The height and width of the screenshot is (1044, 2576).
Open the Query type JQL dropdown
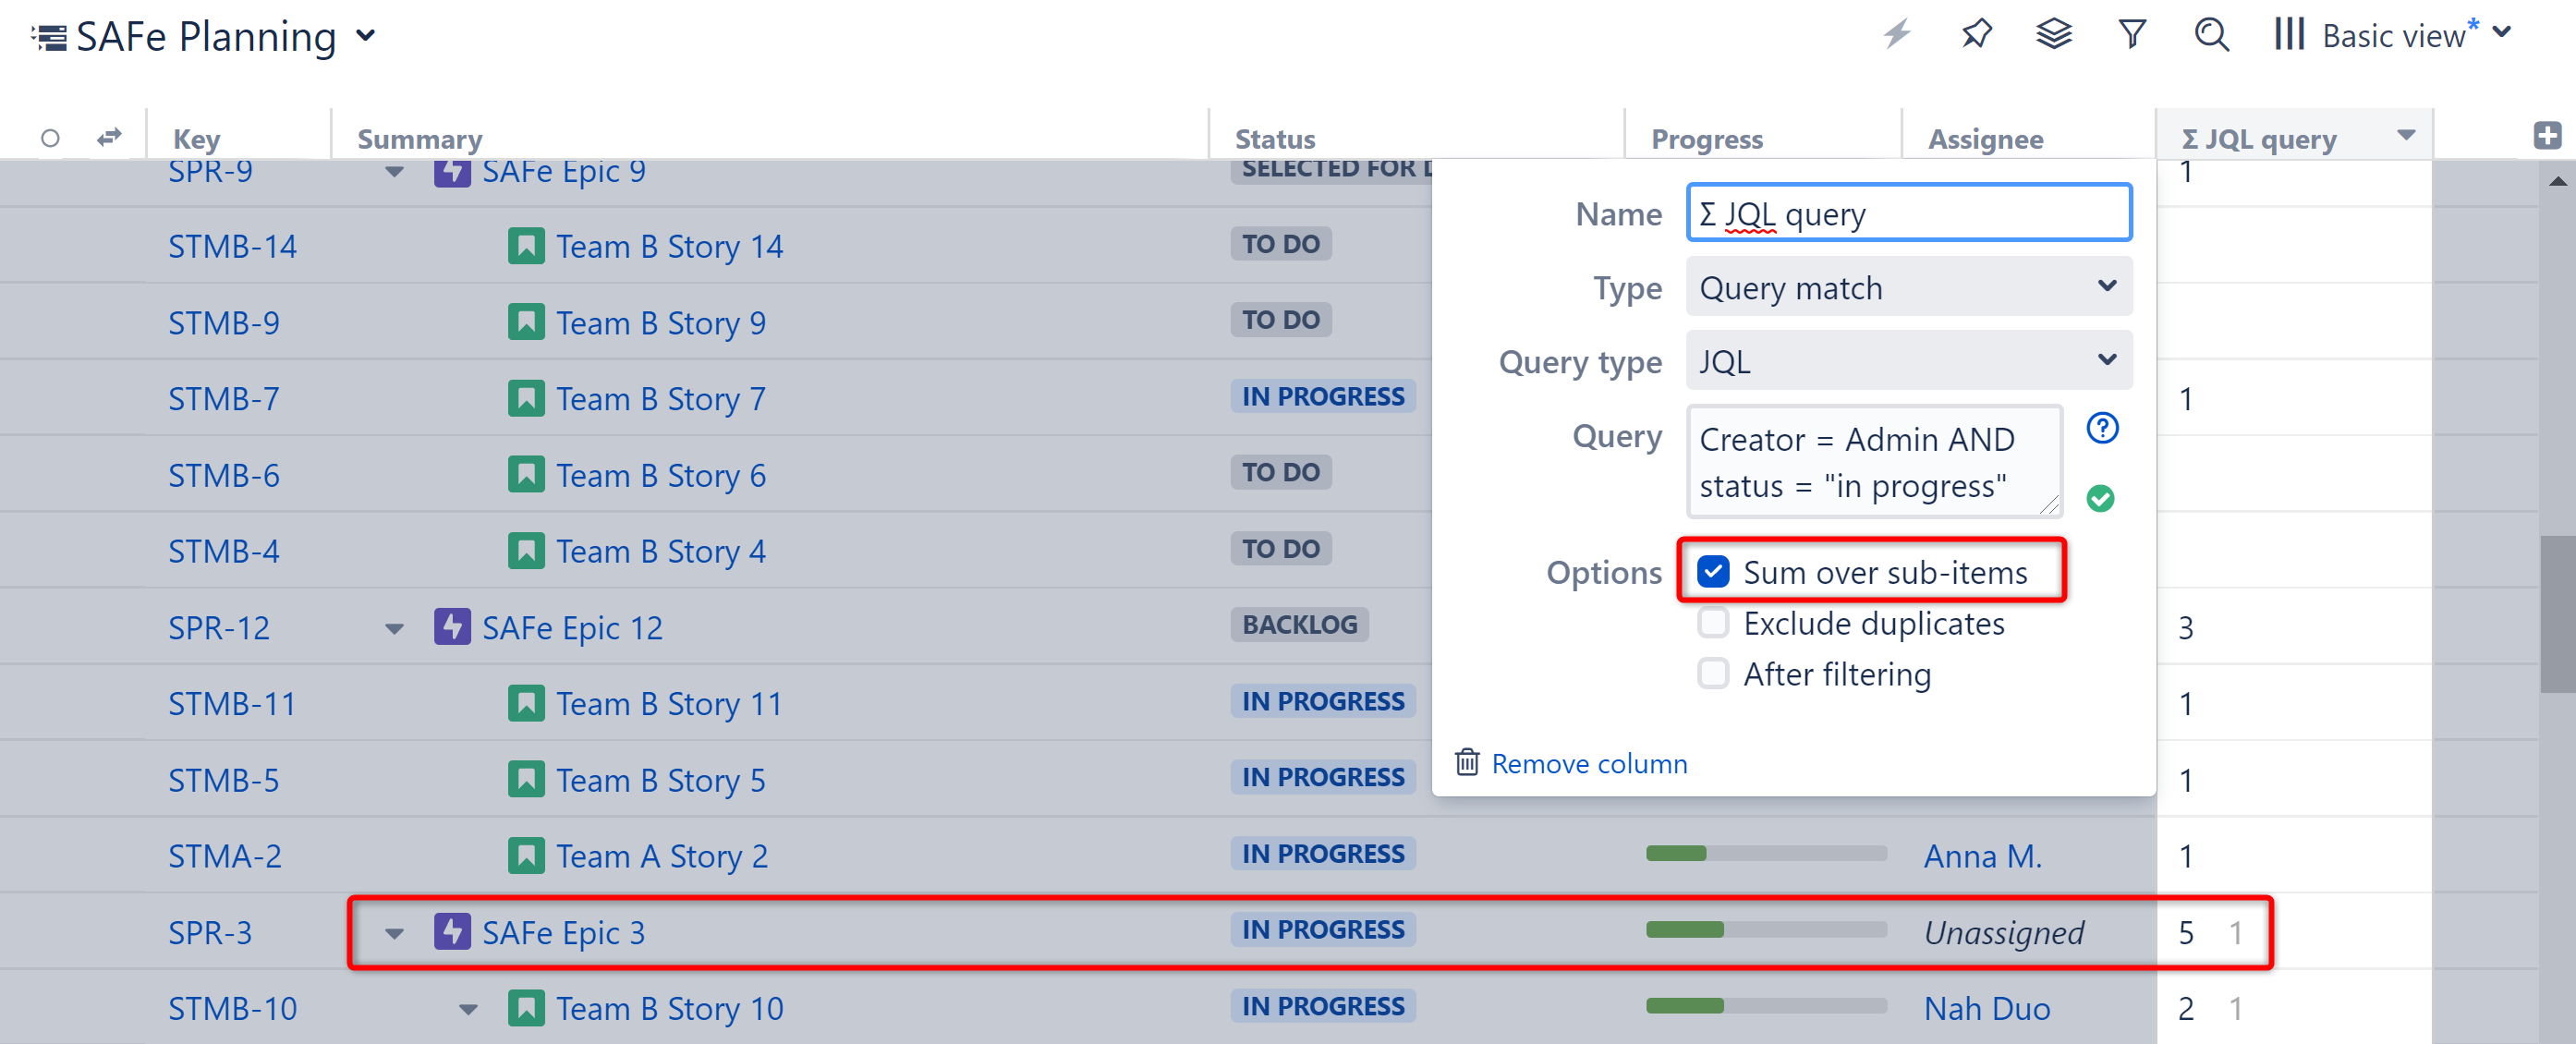(x=1908, y=361)
